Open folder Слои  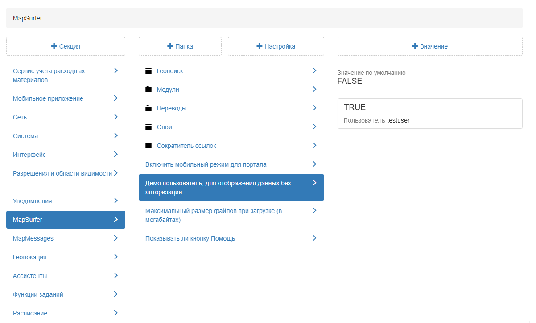pyautogui.click(x=231, y=127)
